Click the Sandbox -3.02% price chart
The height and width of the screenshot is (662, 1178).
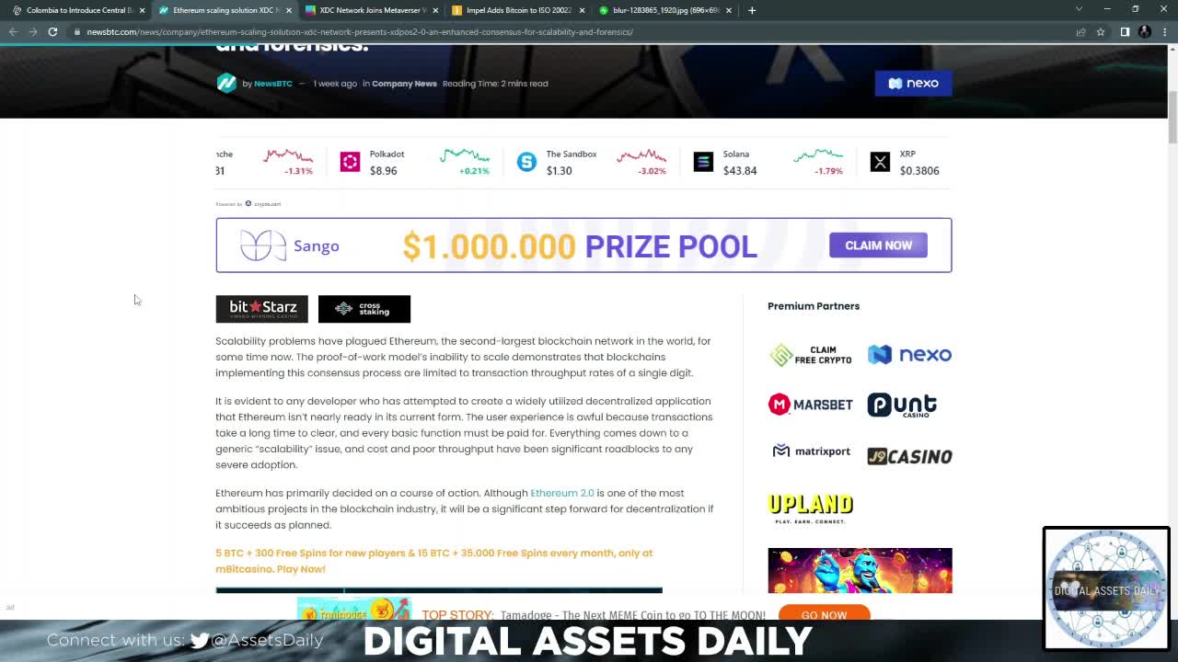pos(641,156)
